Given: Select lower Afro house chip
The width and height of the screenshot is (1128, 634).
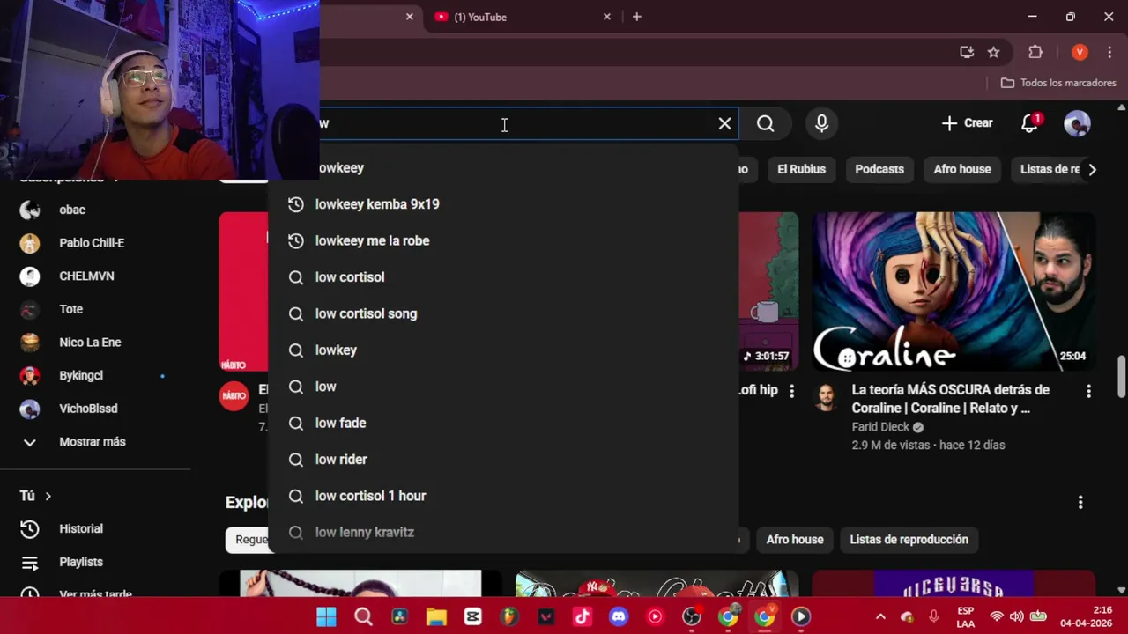Looking at the screenshot, I should 795,540.
